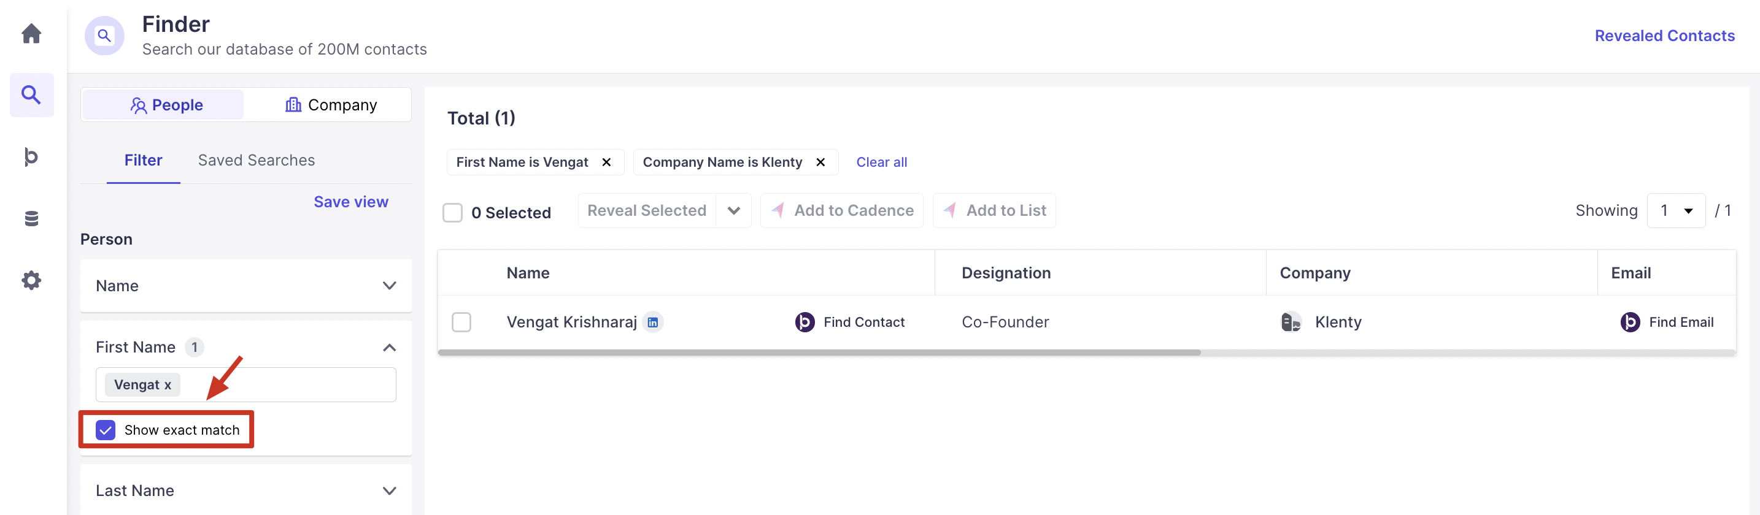Image resolution: width=1760 pixels, height=515 pixels.
Task: Select the Vengat Krishnaraj row checkbox
Action: pyautogui.click(x=462, y=322)
